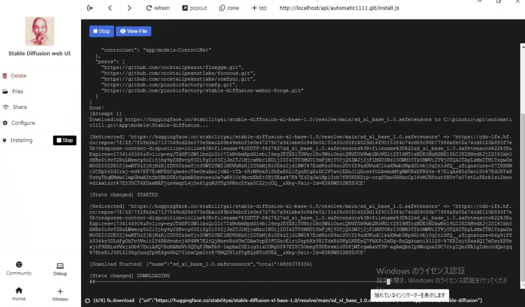
Task: Click the blue Stop button at the top
Action: [x=101, y=31]
